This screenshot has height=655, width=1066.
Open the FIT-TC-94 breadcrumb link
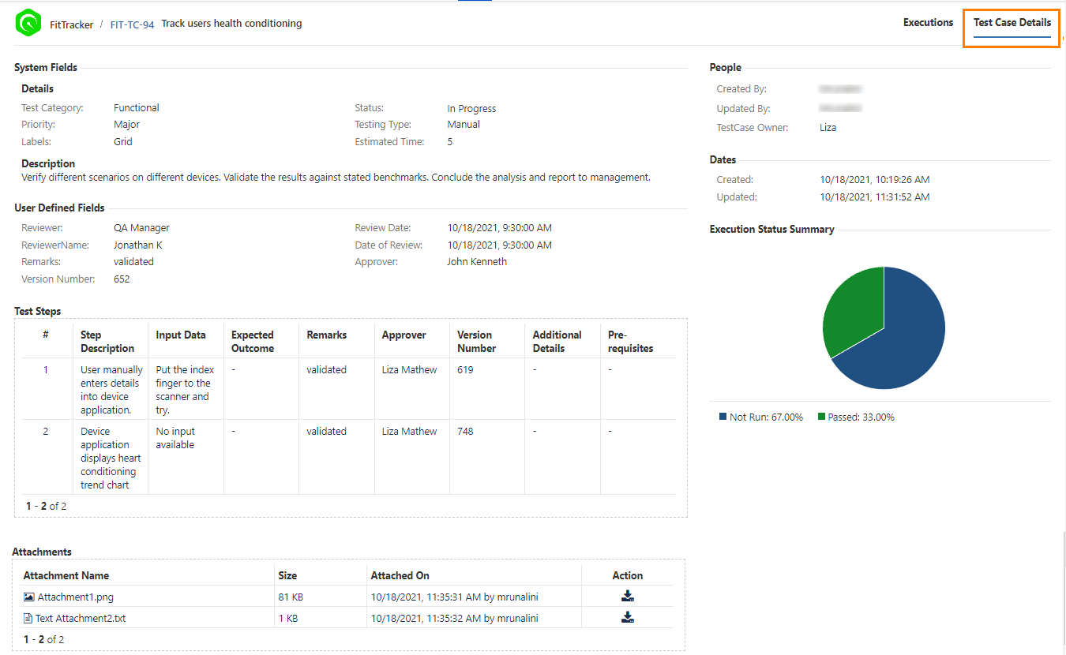[x=132, y=24]
